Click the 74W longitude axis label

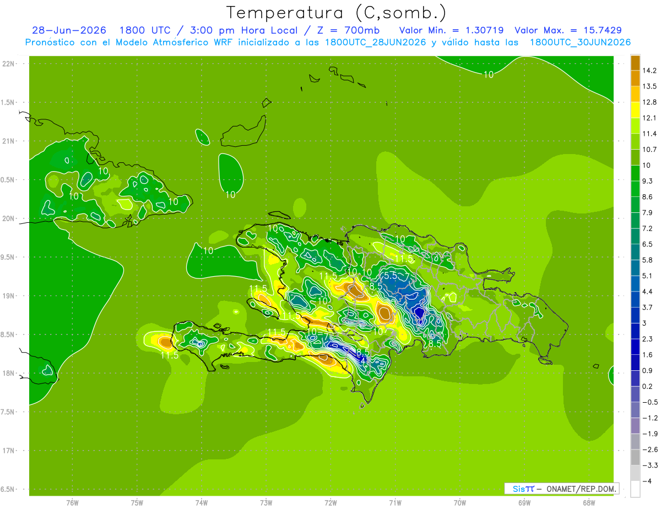click(202, 502)
